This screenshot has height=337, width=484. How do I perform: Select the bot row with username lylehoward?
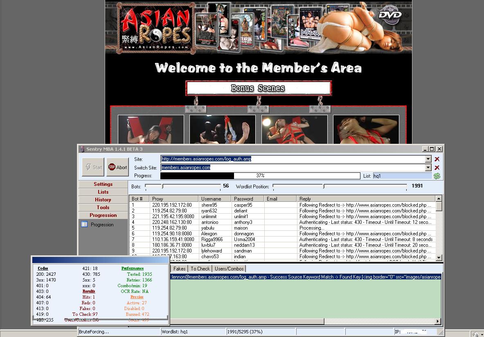[x=282, y=251]
